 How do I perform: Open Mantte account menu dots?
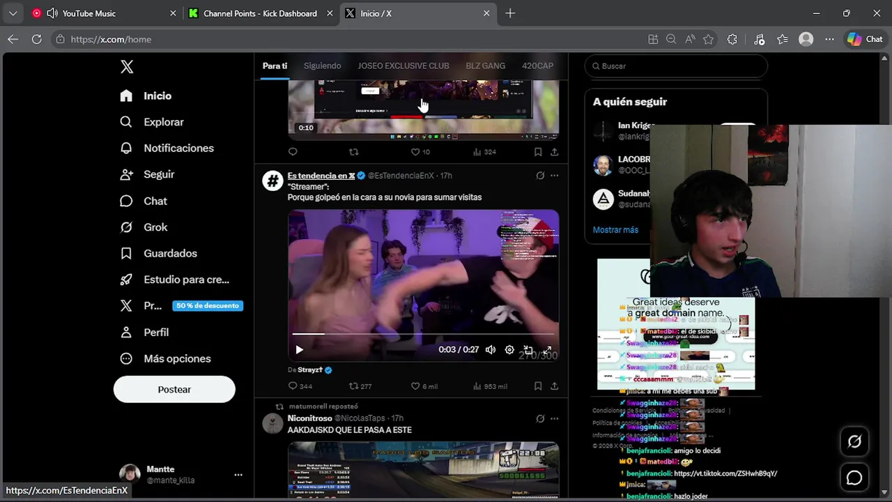(x=238, y=475)
